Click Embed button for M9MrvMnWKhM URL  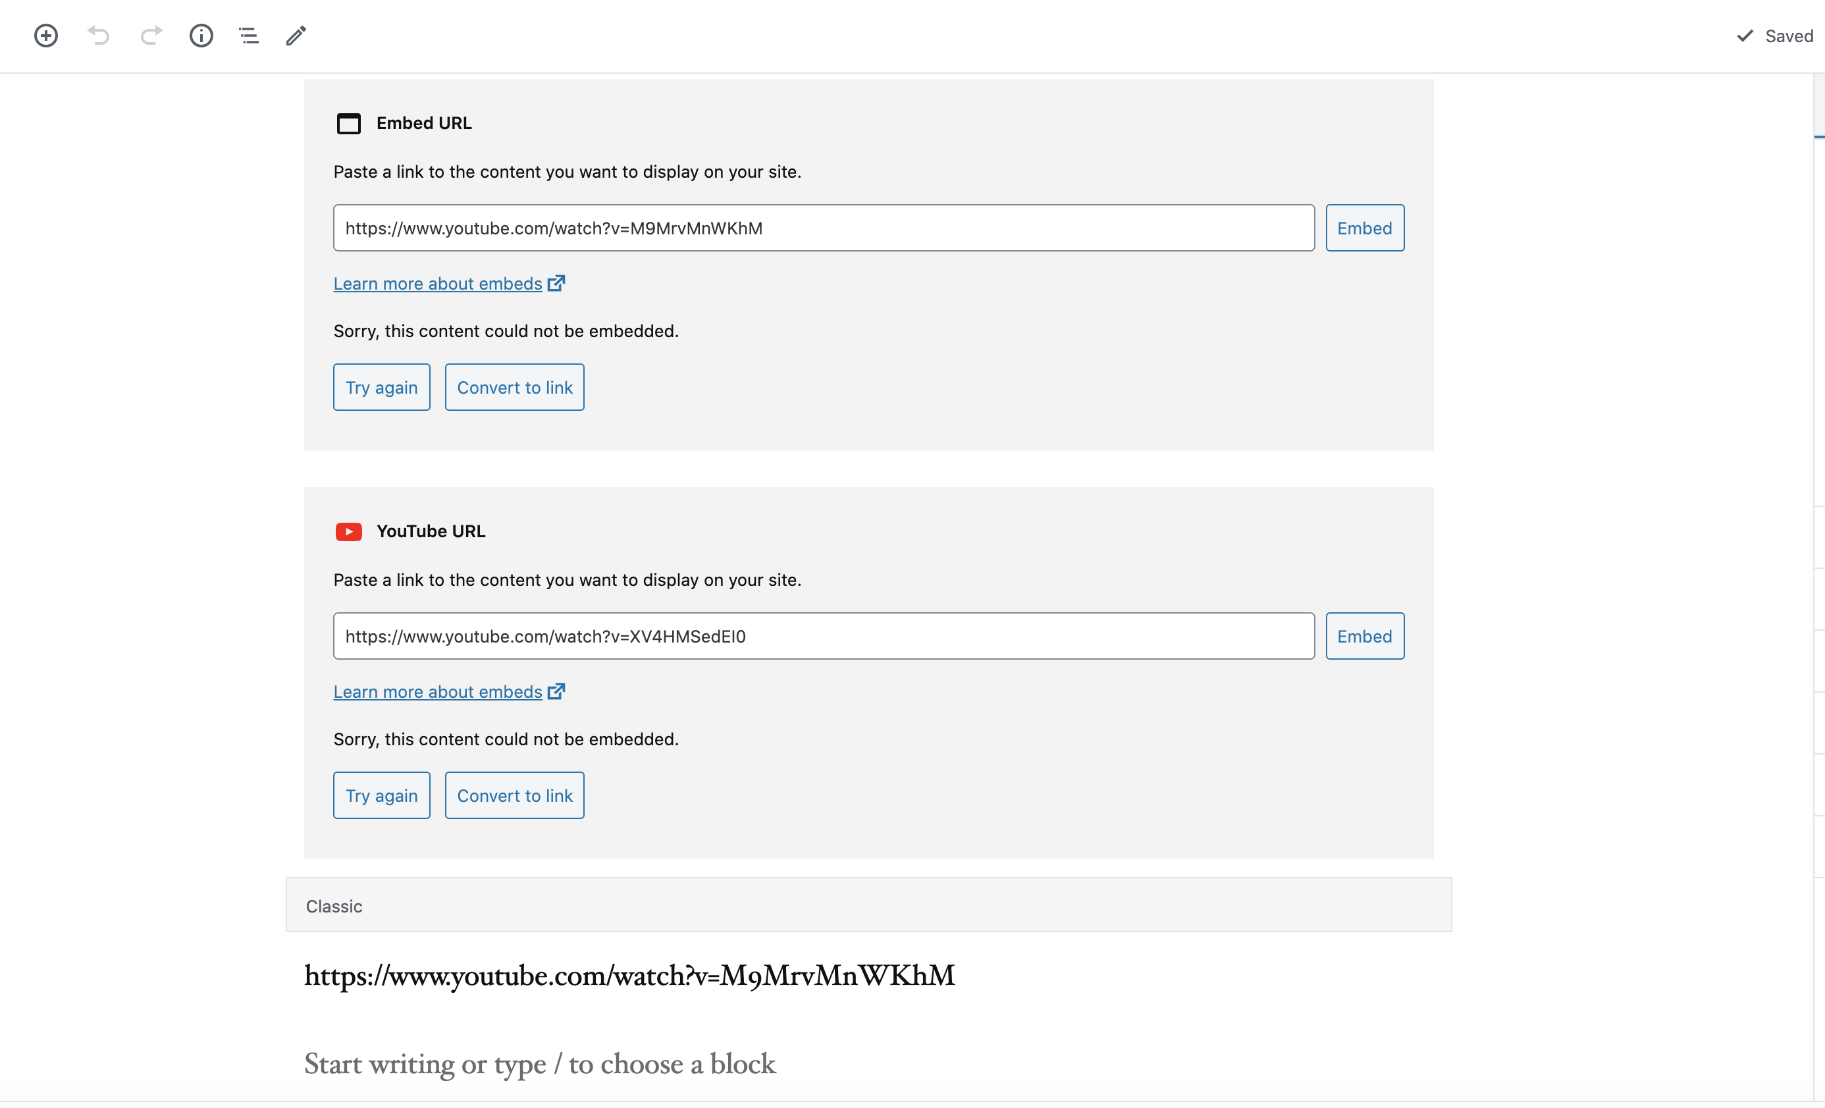pos(1364,228)
